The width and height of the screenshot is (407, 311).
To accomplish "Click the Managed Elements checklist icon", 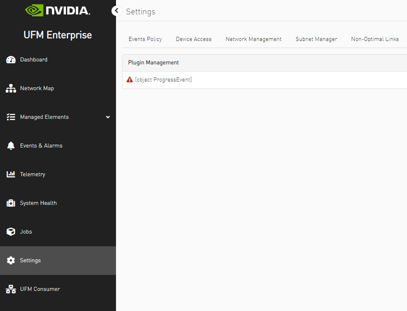I will point(11,117).
